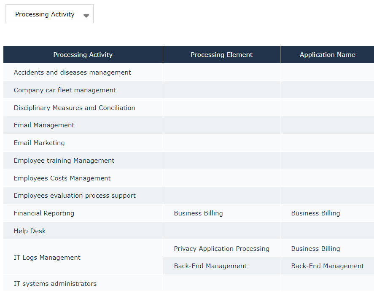
Task: Open Disciplinary Measures and Conciliation entry
Action: [74, 108]
